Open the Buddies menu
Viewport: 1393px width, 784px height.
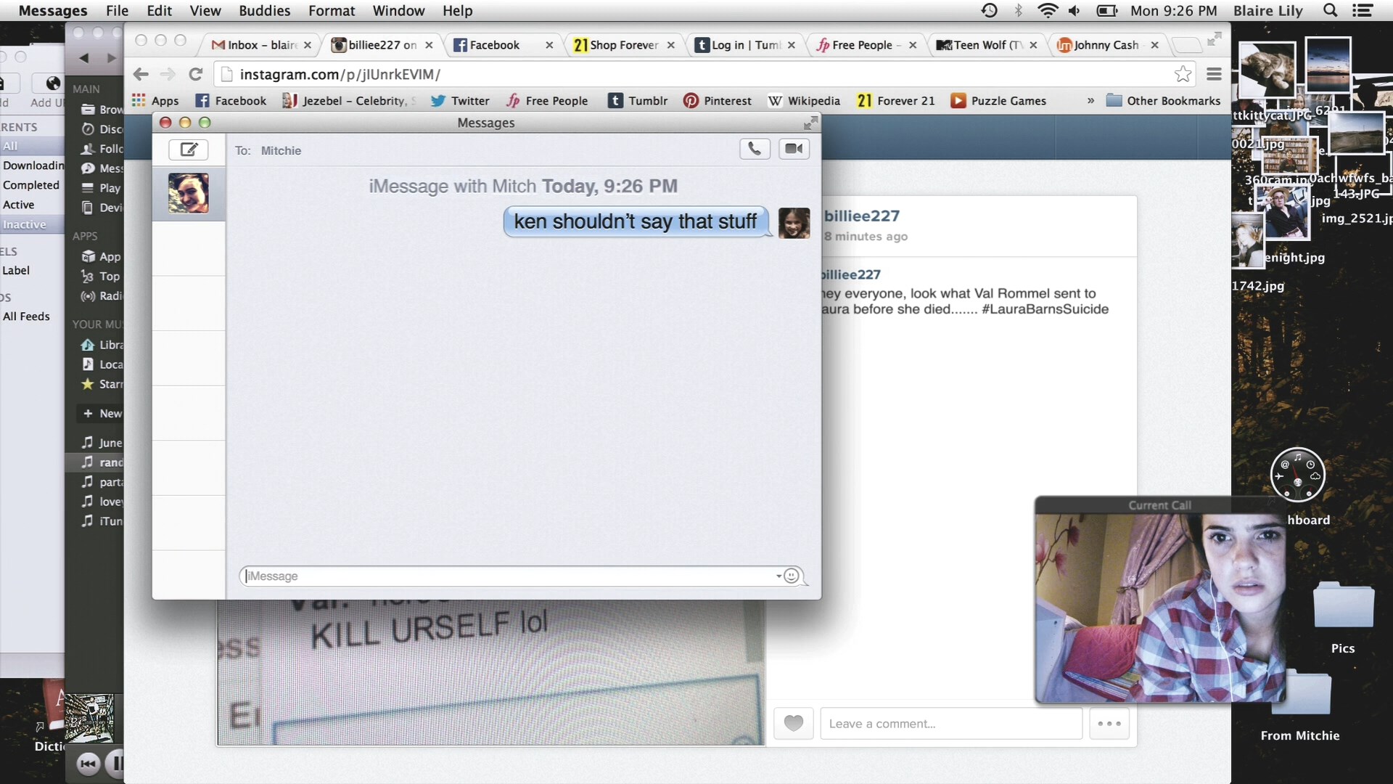click(265, 11)
